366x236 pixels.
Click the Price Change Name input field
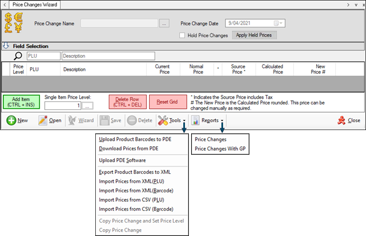[x=119, y=24]
